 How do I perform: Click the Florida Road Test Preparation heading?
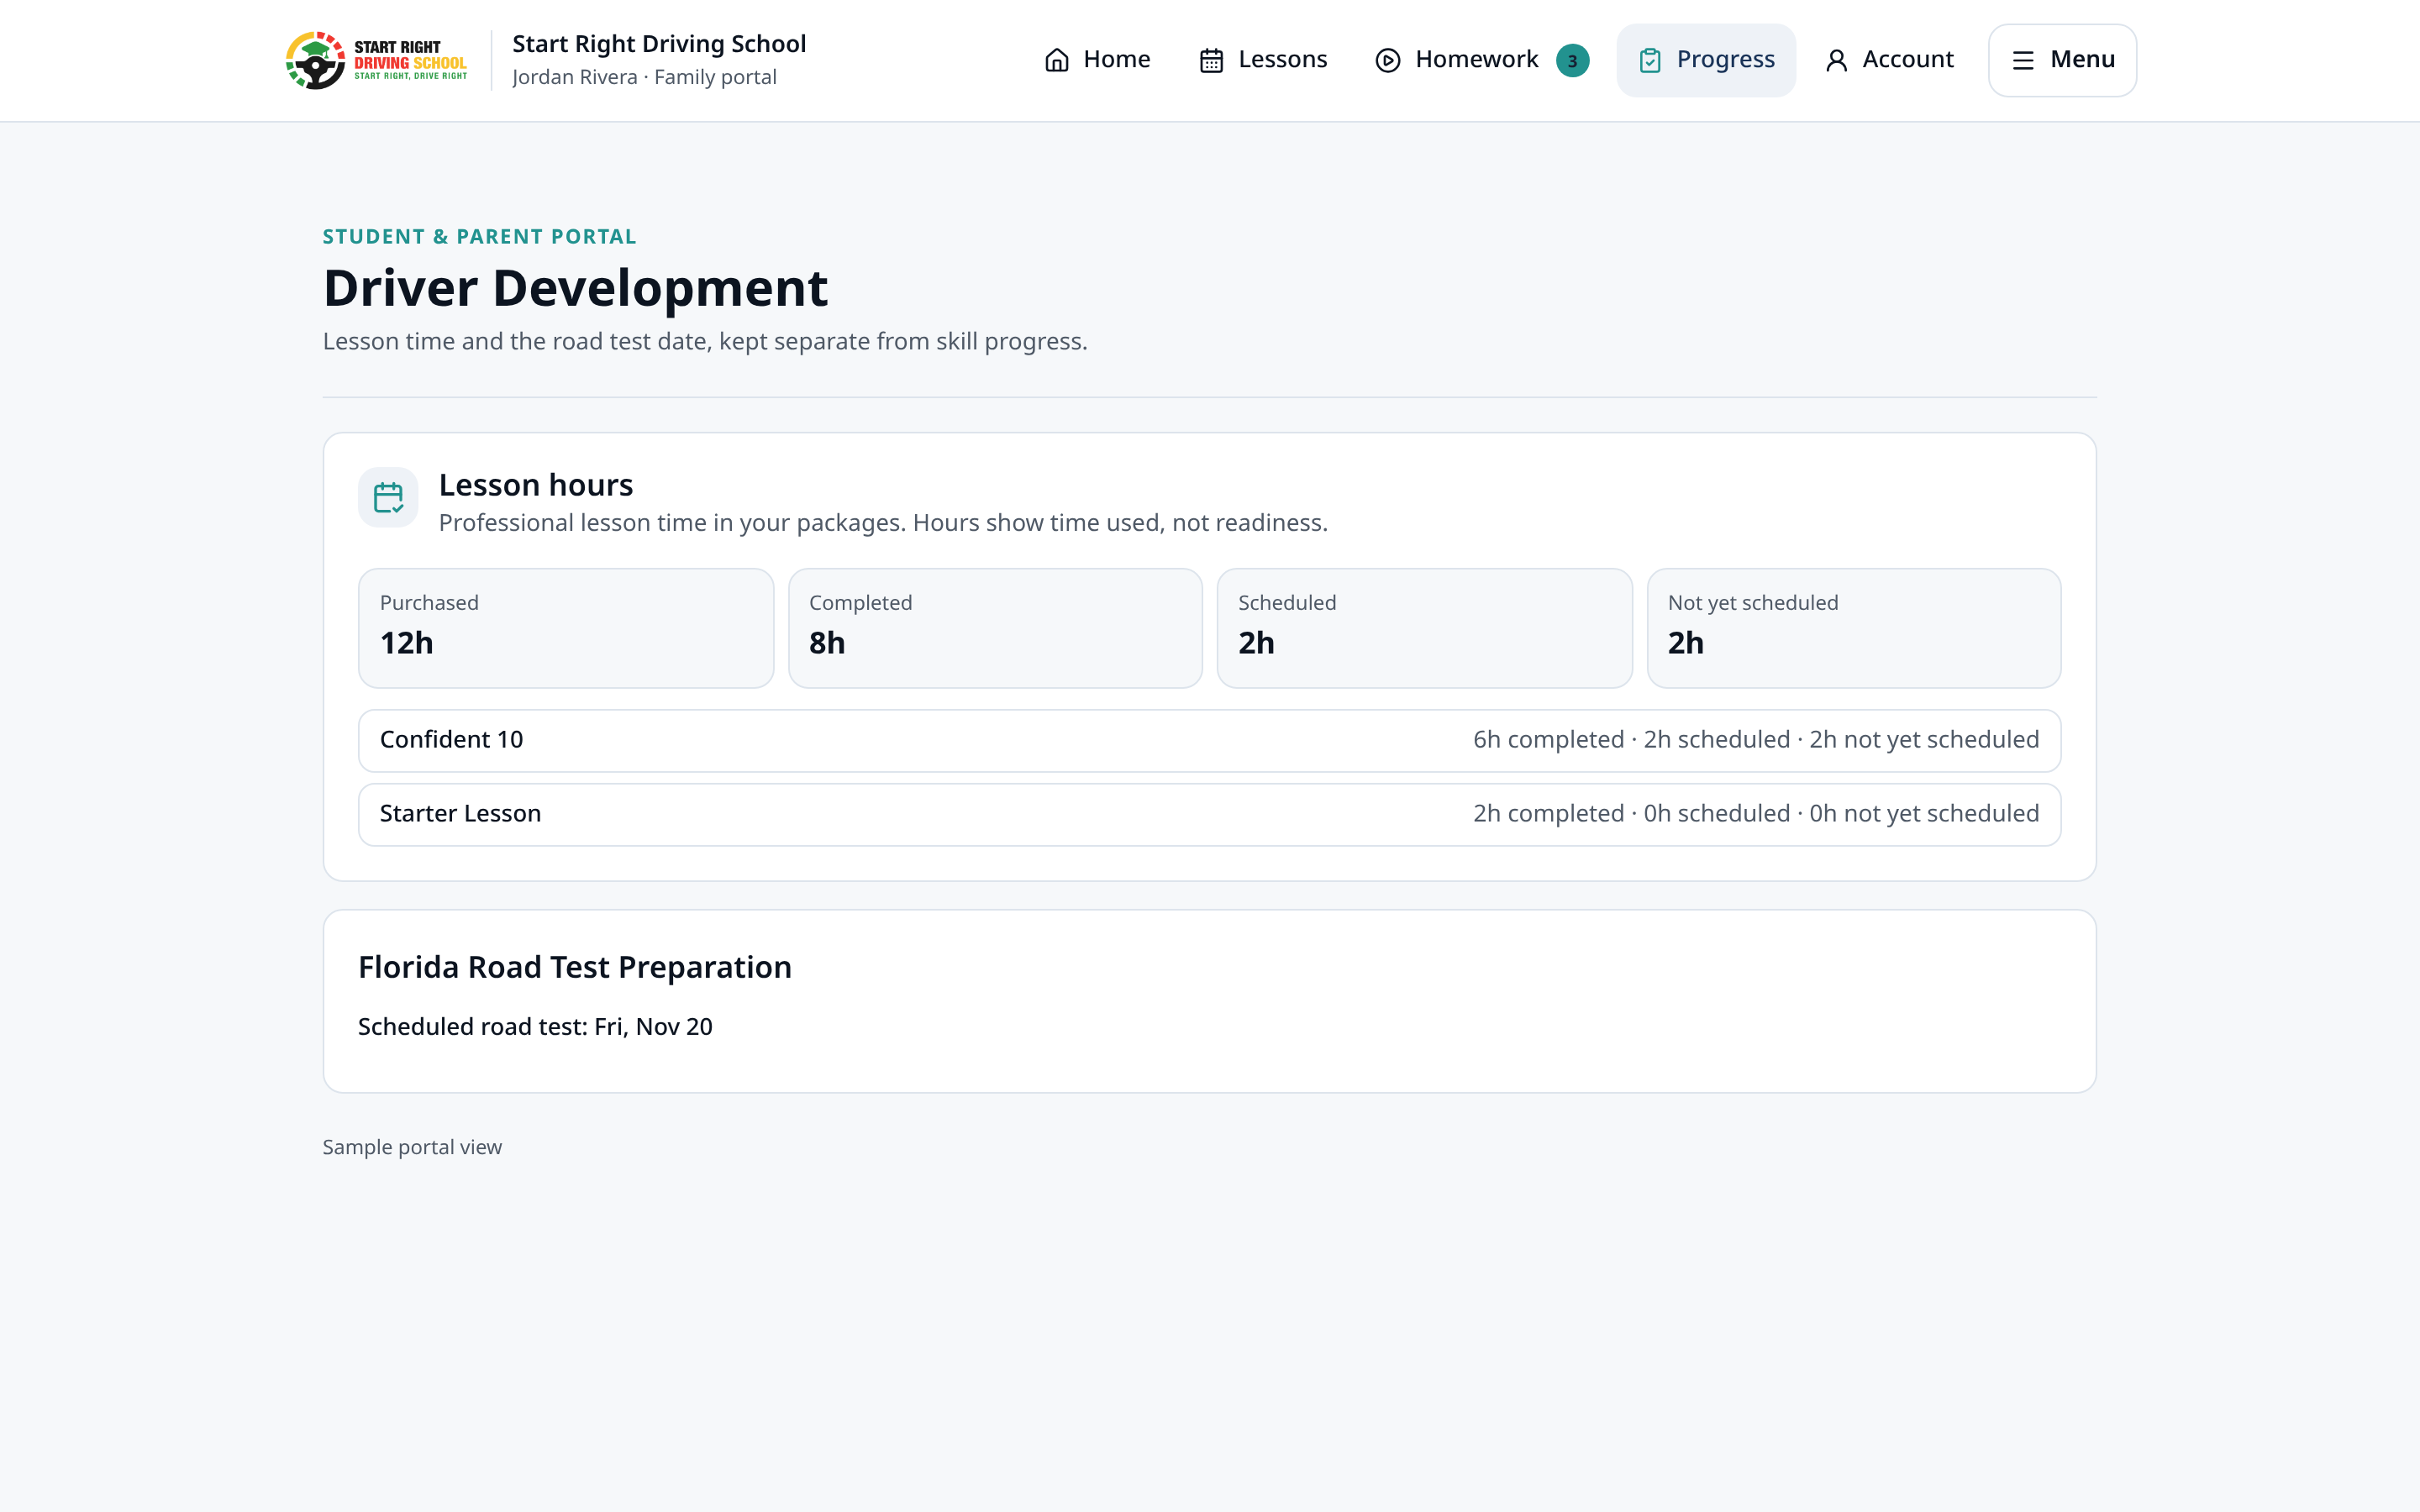tap(575, 968)
